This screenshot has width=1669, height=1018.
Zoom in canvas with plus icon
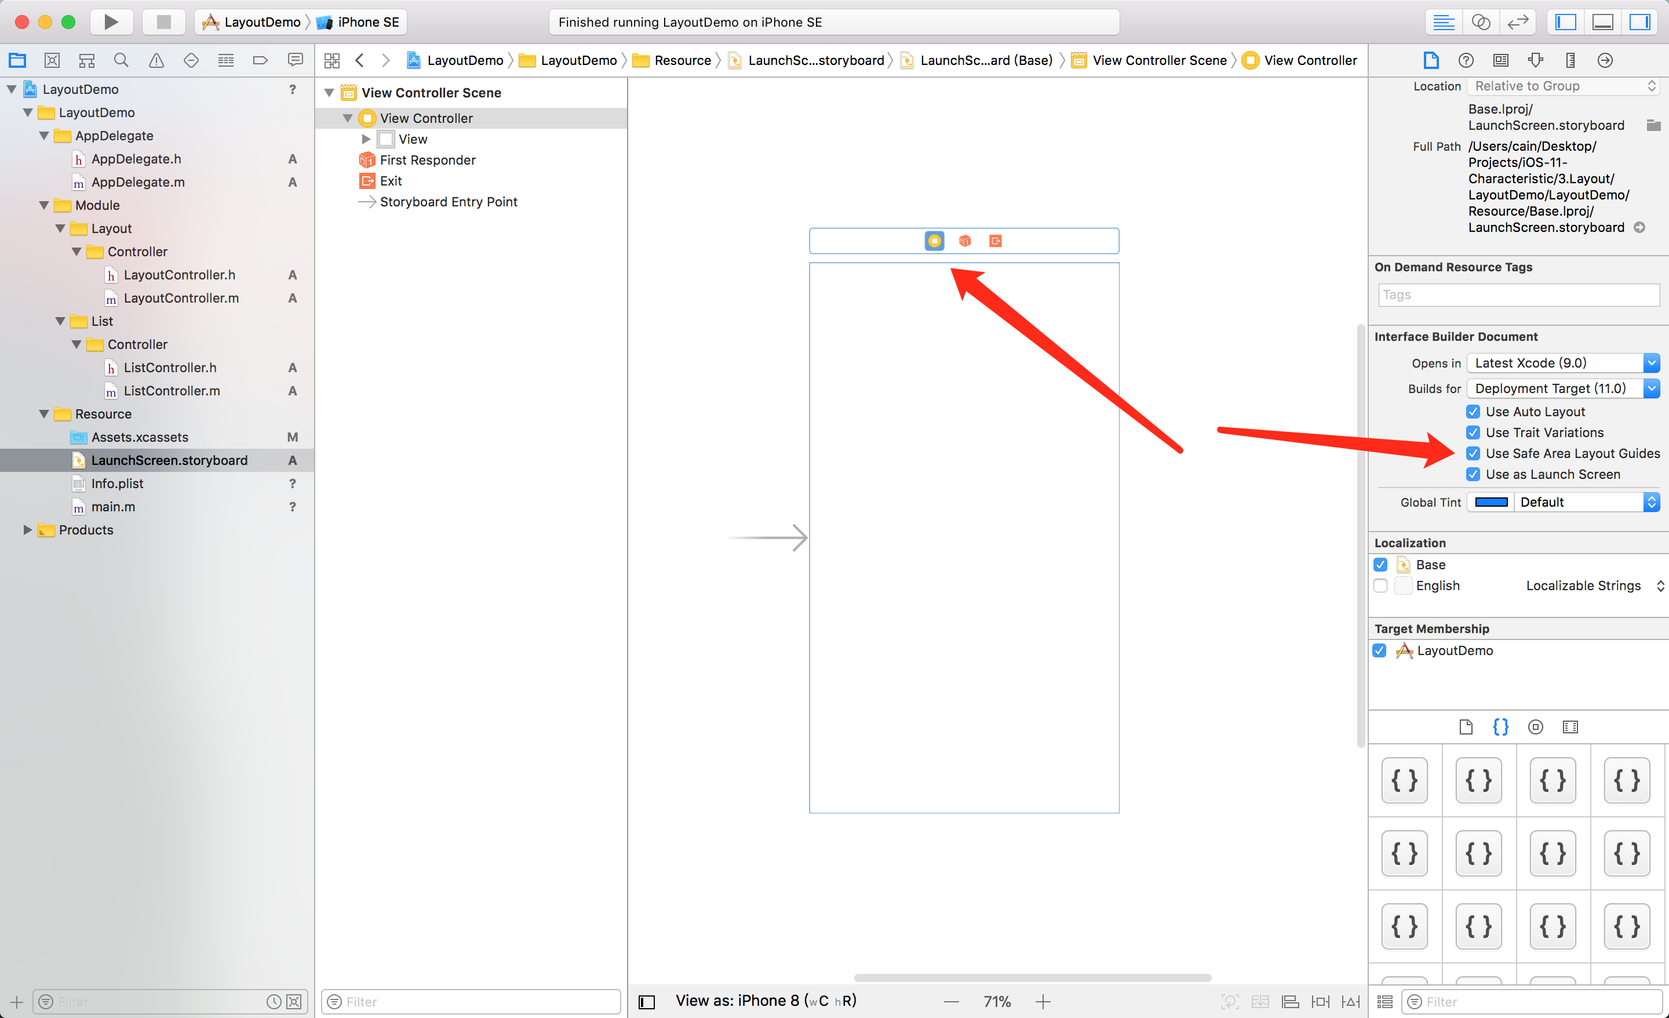click(1043, 1002)
